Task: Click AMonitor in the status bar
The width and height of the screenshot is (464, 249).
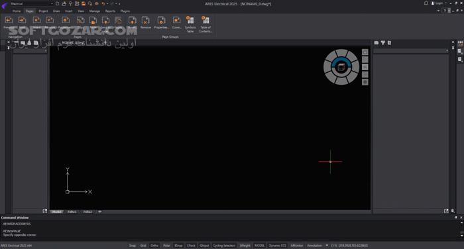Action: [297, 246]
